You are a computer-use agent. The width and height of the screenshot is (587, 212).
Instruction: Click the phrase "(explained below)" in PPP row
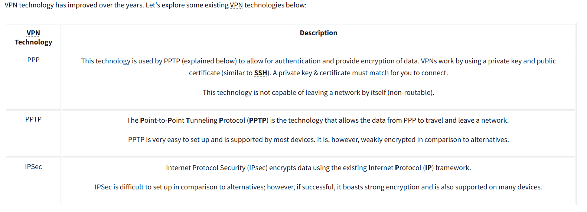coord(209,61)
